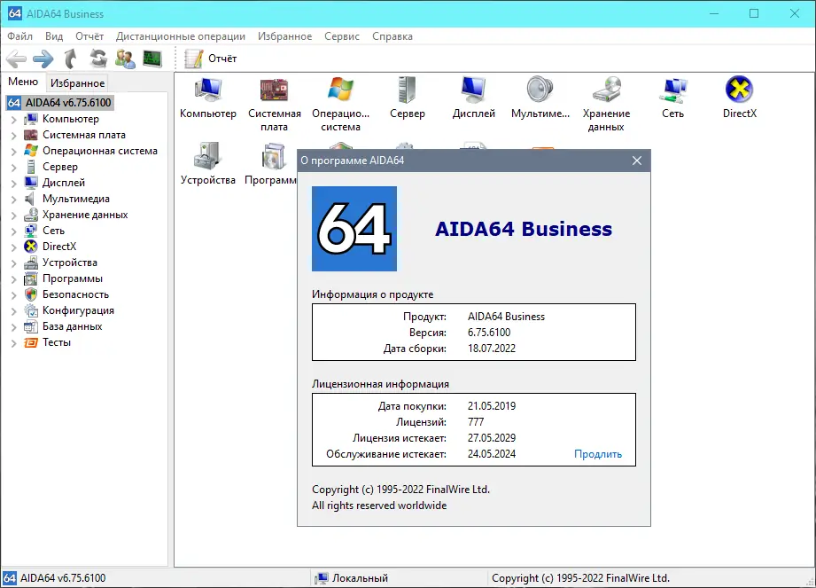816x588 pixels.
Task: Select Программы in the sidebar tree
Action: [x=73, y=278]
